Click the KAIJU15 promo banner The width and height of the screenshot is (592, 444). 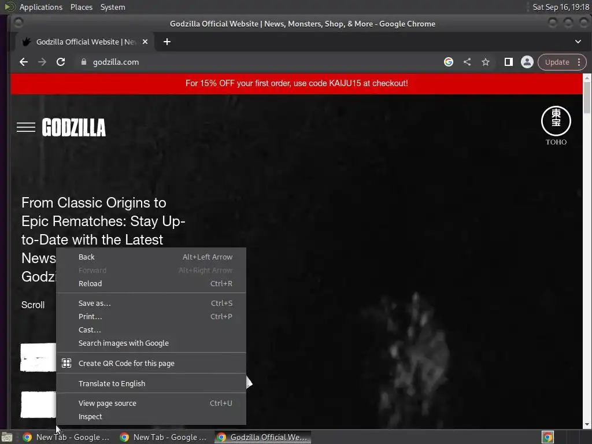coord(297,83)
